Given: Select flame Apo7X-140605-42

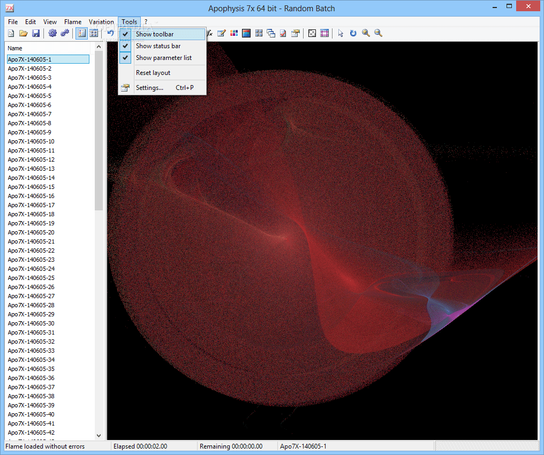Looking at the screenshot, I should click(x=31, y=433).
